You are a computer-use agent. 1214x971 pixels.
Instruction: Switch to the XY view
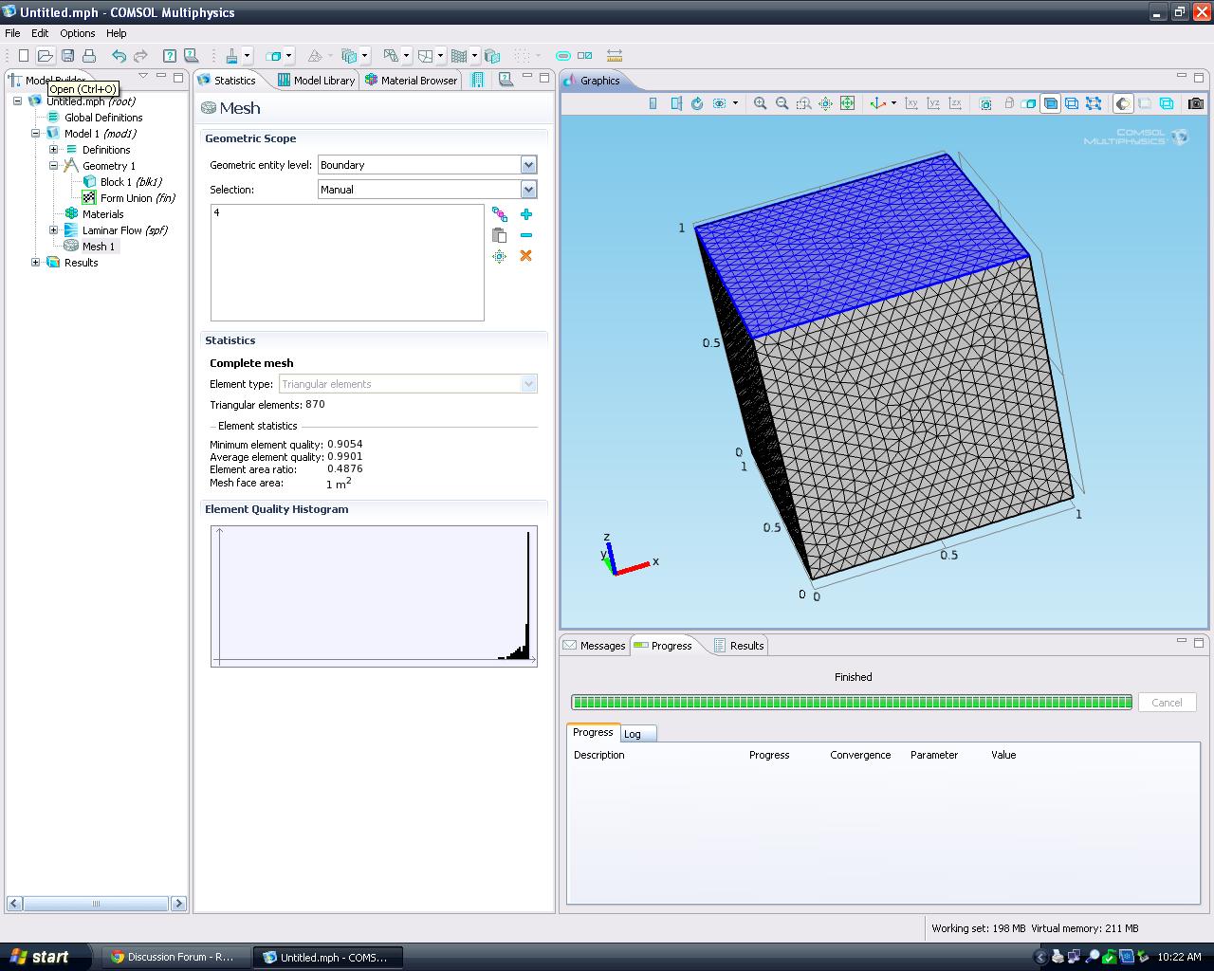point(911,103)
